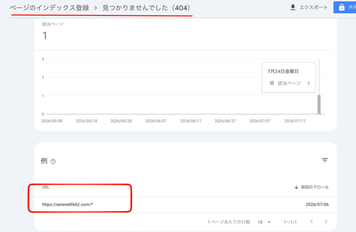
Task: Click the 例 section heading
Action: pyautogui.click(x=44, y=161)
